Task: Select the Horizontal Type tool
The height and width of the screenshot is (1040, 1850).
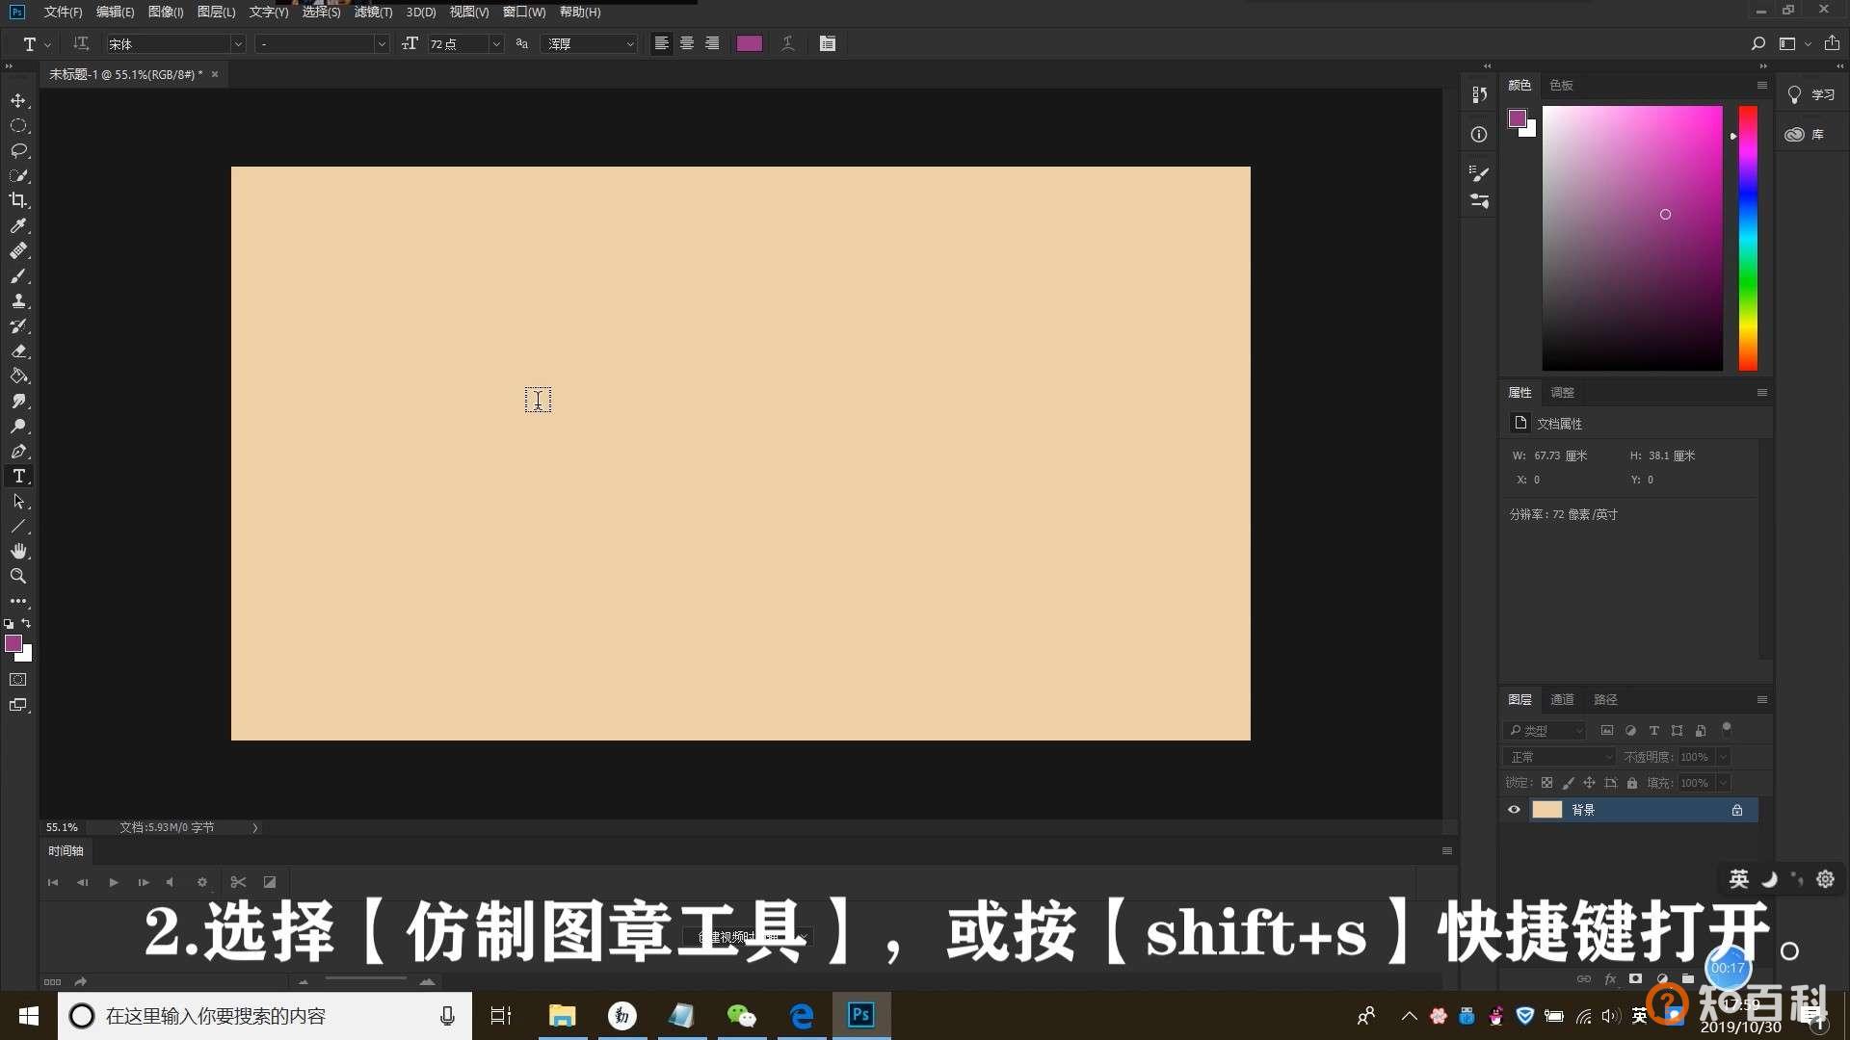Action: coord(18,476)
